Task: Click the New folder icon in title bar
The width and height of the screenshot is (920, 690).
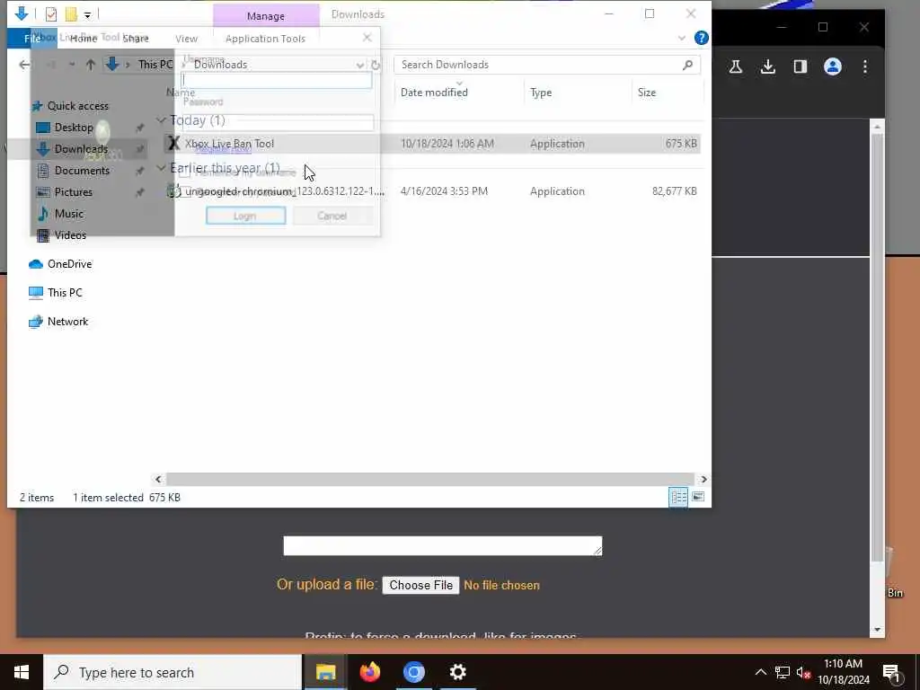Action: 71,13
